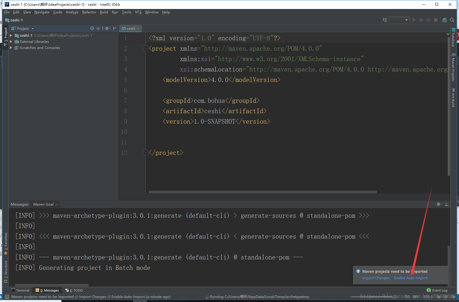Click the Enable Auto-Import link
This screenshot has height=302, width=459.
point(411,278)
